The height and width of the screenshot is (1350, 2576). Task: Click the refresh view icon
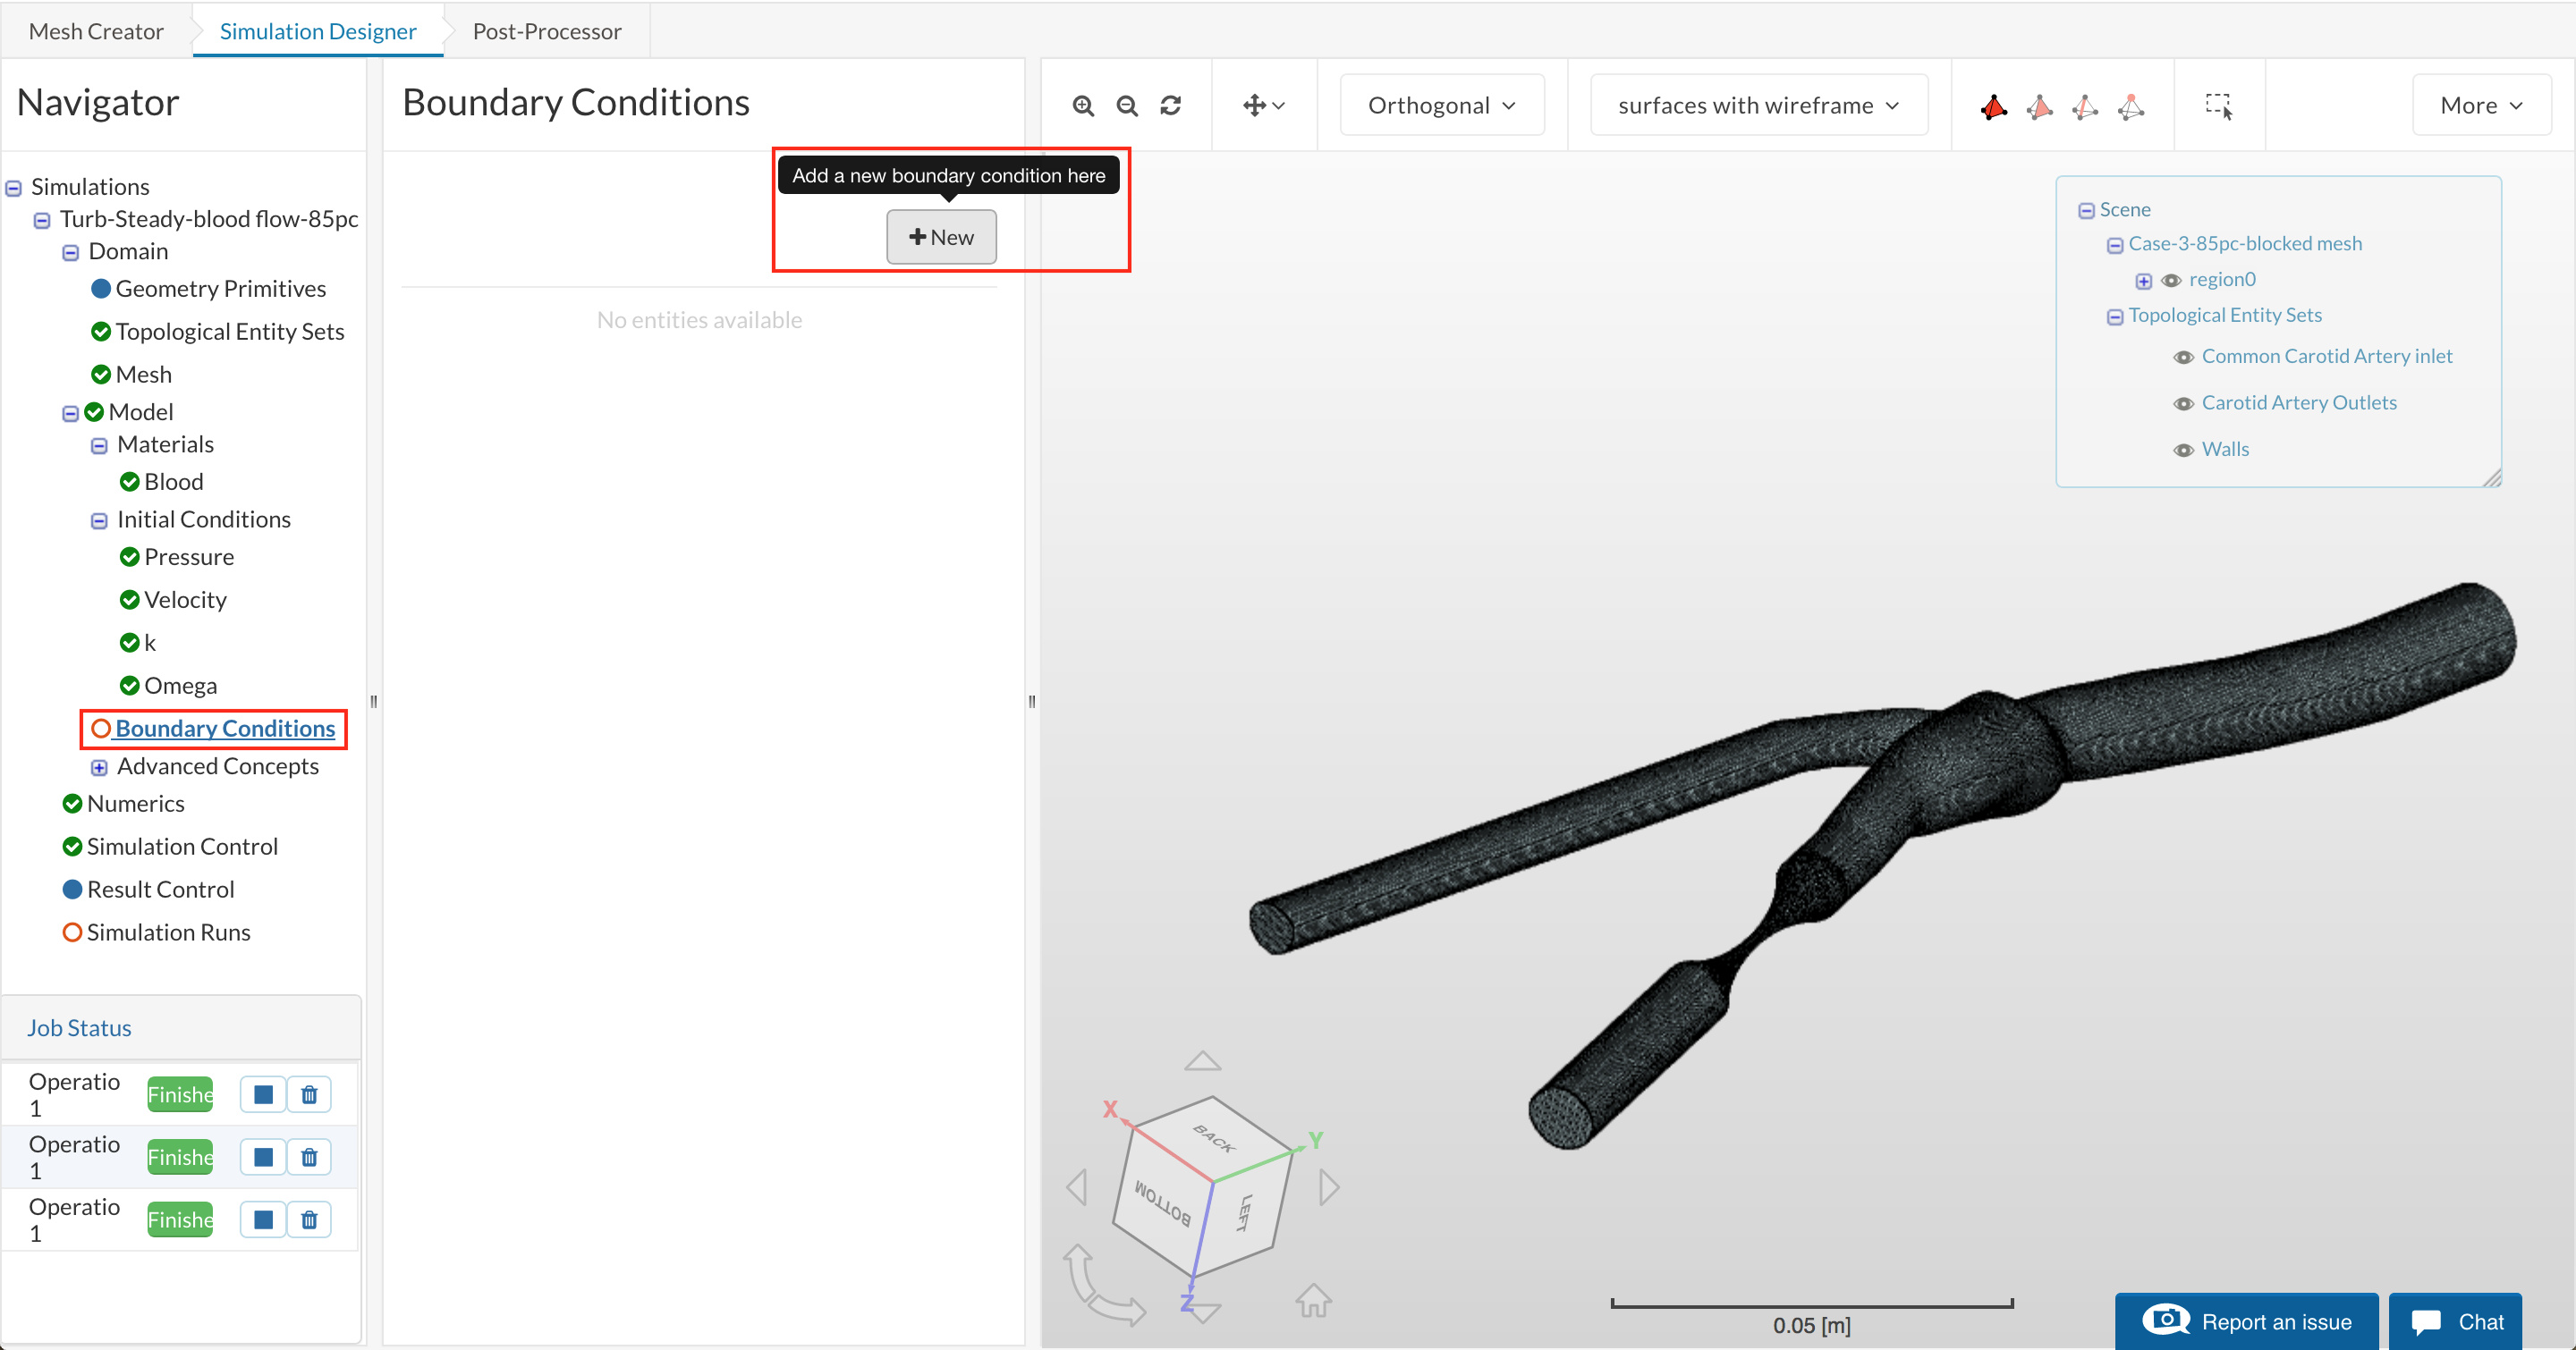1171,105
